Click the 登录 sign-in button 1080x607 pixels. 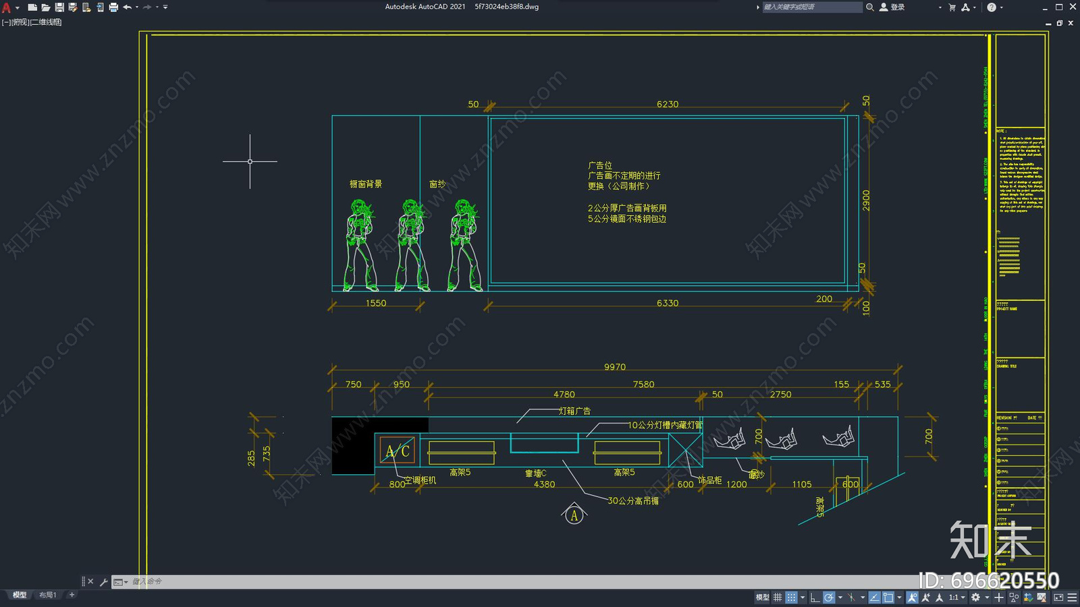[892, 7]
